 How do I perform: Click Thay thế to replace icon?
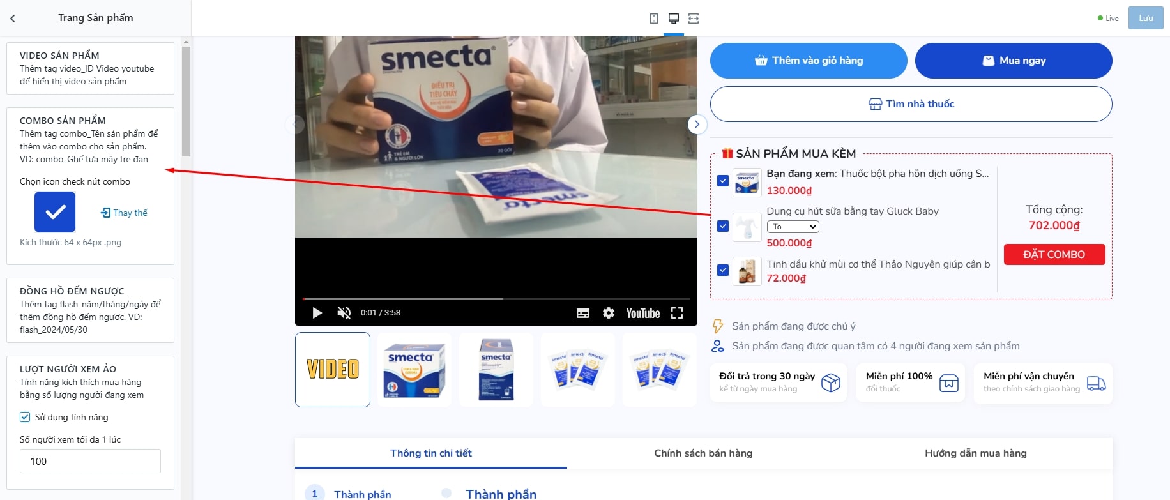click(x=124, y=213)
